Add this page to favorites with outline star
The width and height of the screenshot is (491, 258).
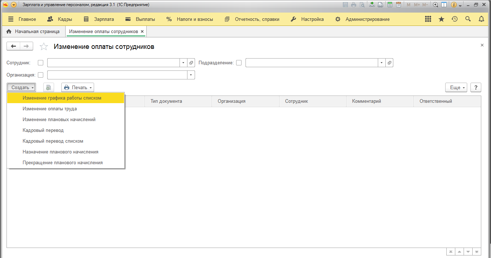coord(44,47)
